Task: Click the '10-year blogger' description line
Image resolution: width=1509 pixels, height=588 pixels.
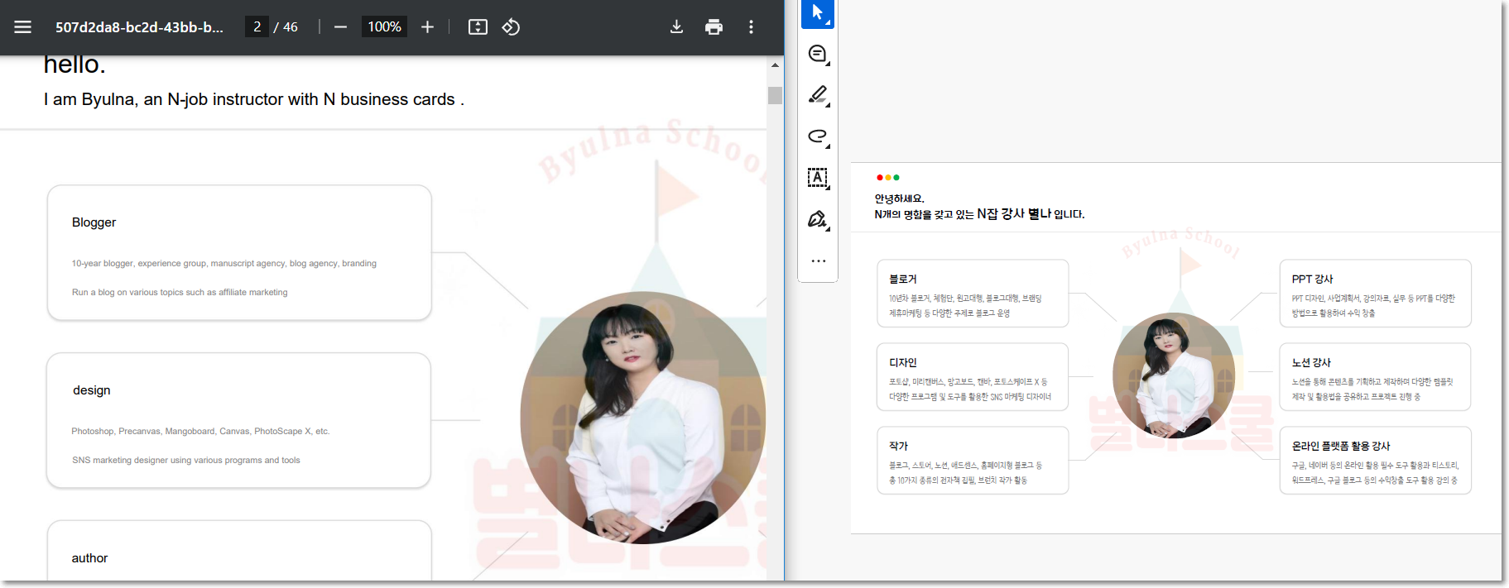Action: (223, 264)
